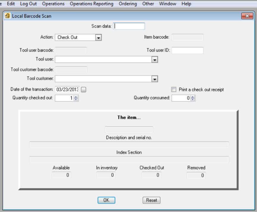Viewport: 257px width, 212px height.
Task: Close the Local Barcode Scan dialog
Action: click(247, 16)
